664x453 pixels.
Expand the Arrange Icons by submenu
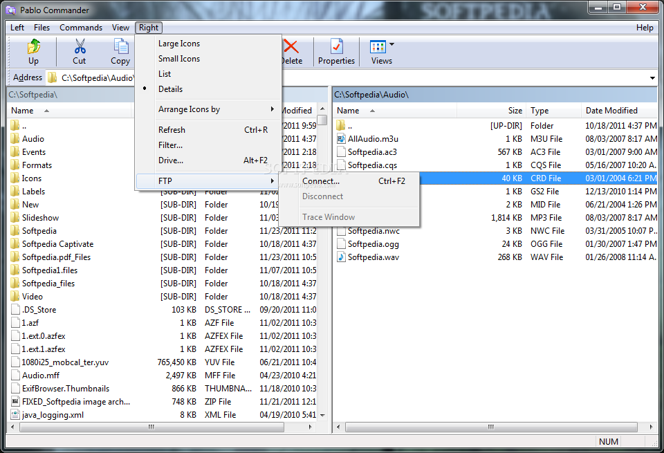coord(208,109)
